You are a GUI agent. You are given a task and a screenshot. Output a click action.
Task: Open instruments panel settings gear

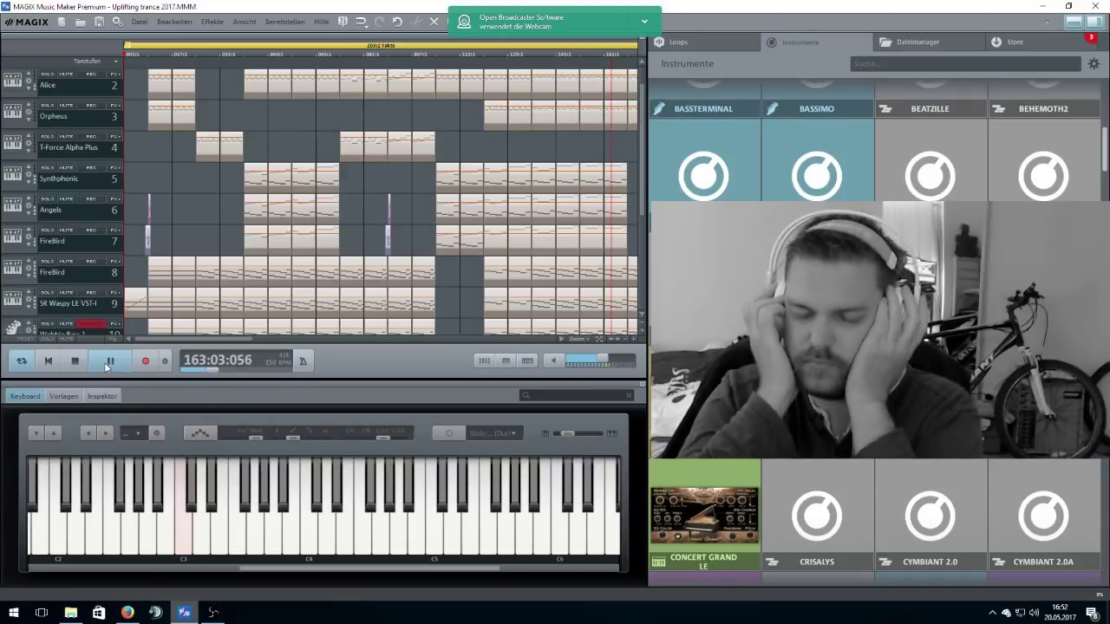click(x=1094, y=64)
